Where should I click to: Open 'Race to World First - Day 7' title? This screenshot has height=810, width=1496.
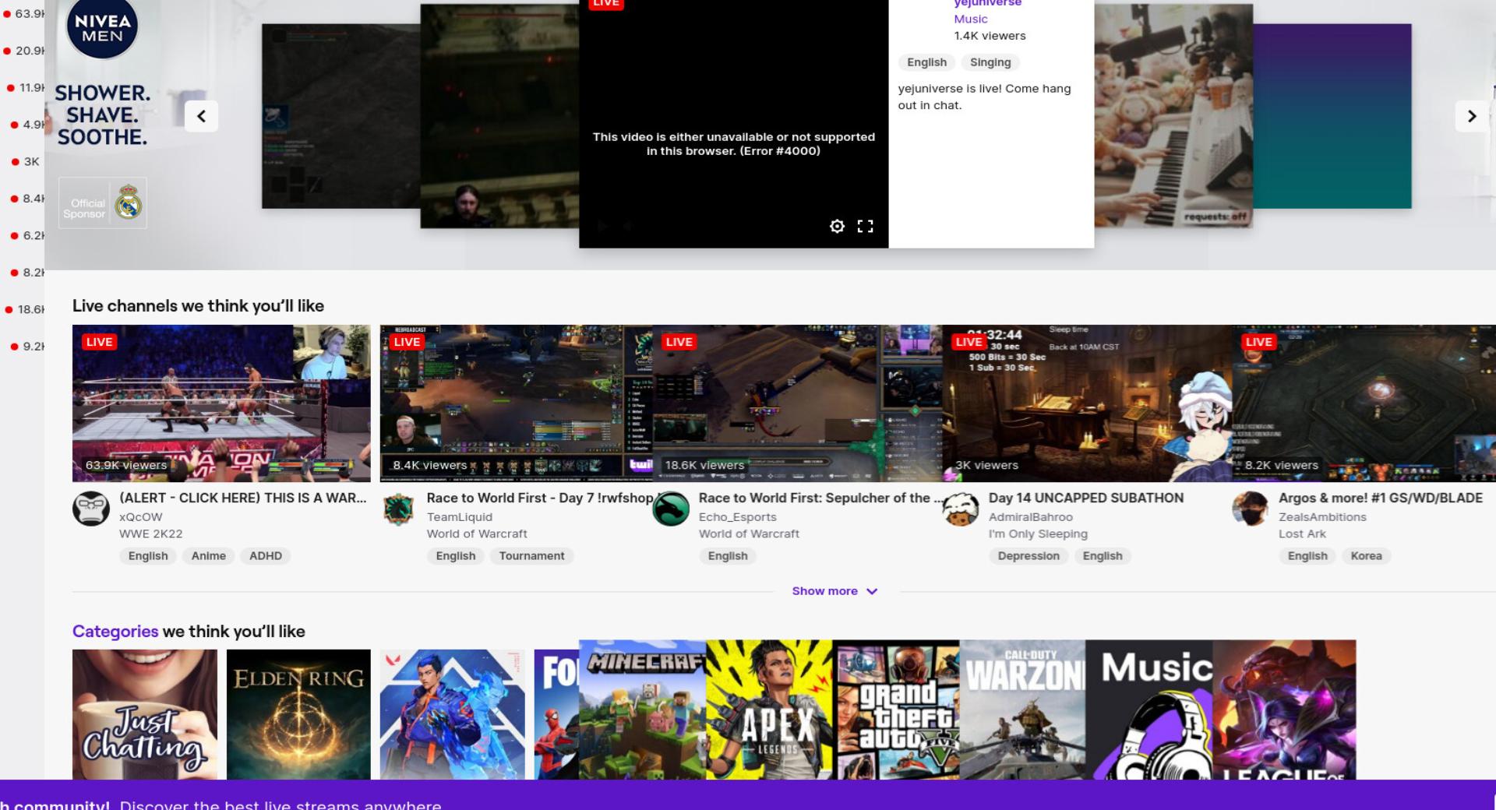tap(540, 498)
